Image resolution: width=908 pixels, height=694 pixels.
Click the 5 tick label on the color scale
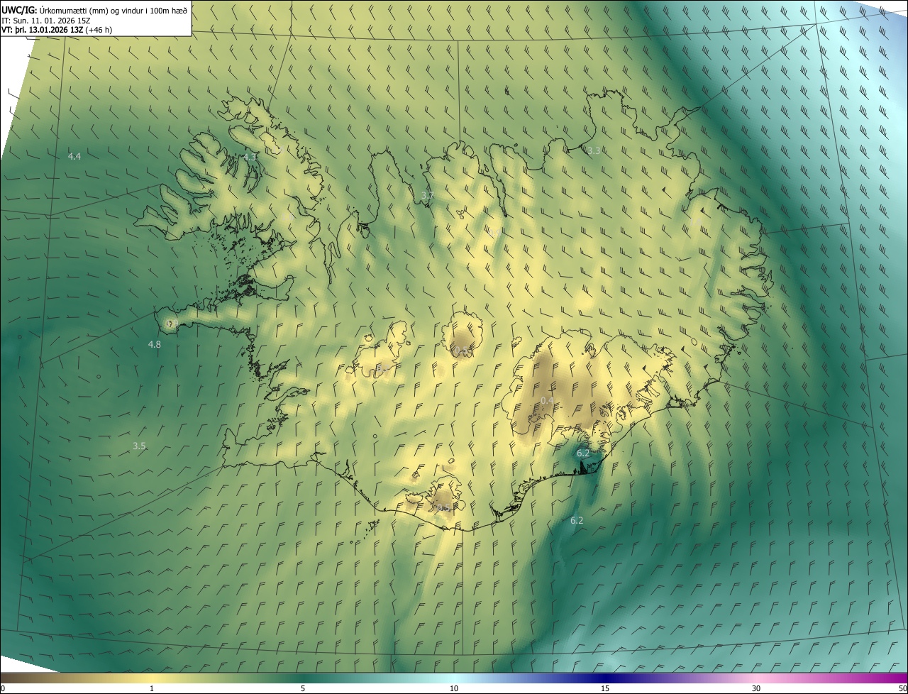[303, 688]
